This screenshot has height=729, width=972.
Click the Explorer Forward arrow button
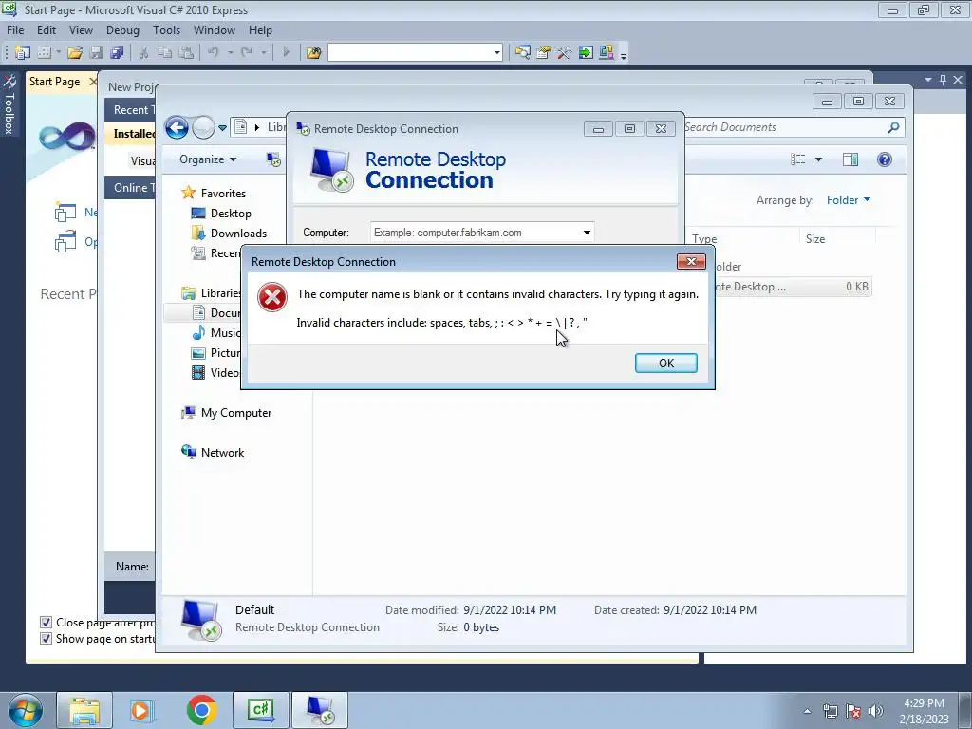[203, 128]
